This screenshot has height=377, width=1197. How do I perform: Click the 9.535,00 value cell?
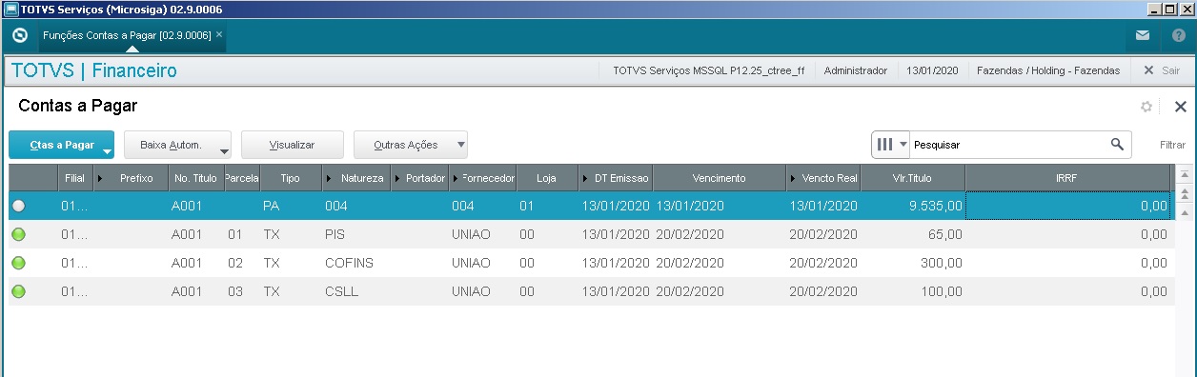click(x=913, y=206)
